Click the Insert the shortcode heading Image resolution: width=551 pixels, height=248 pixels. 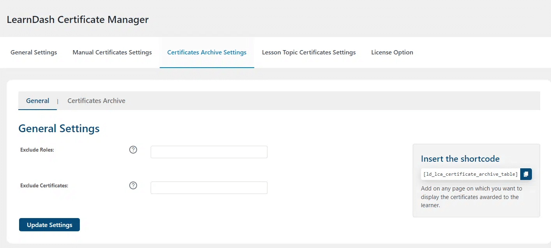click(460, 159)
